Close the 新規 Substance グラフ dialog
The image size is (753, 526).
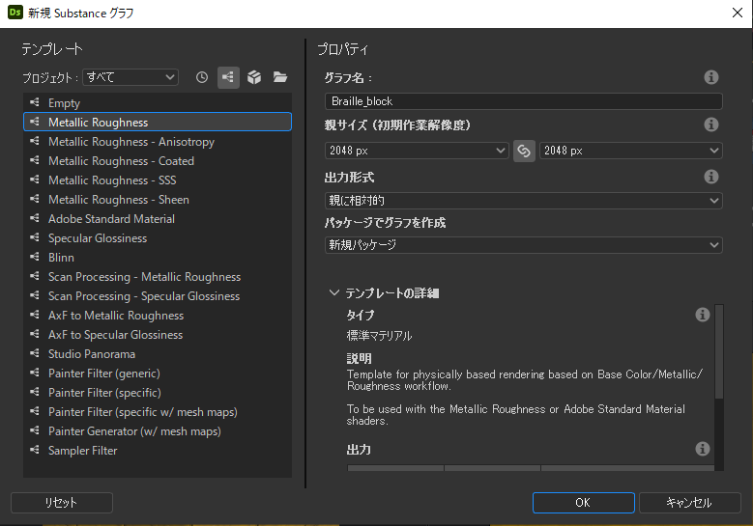[x=738, y=13]
